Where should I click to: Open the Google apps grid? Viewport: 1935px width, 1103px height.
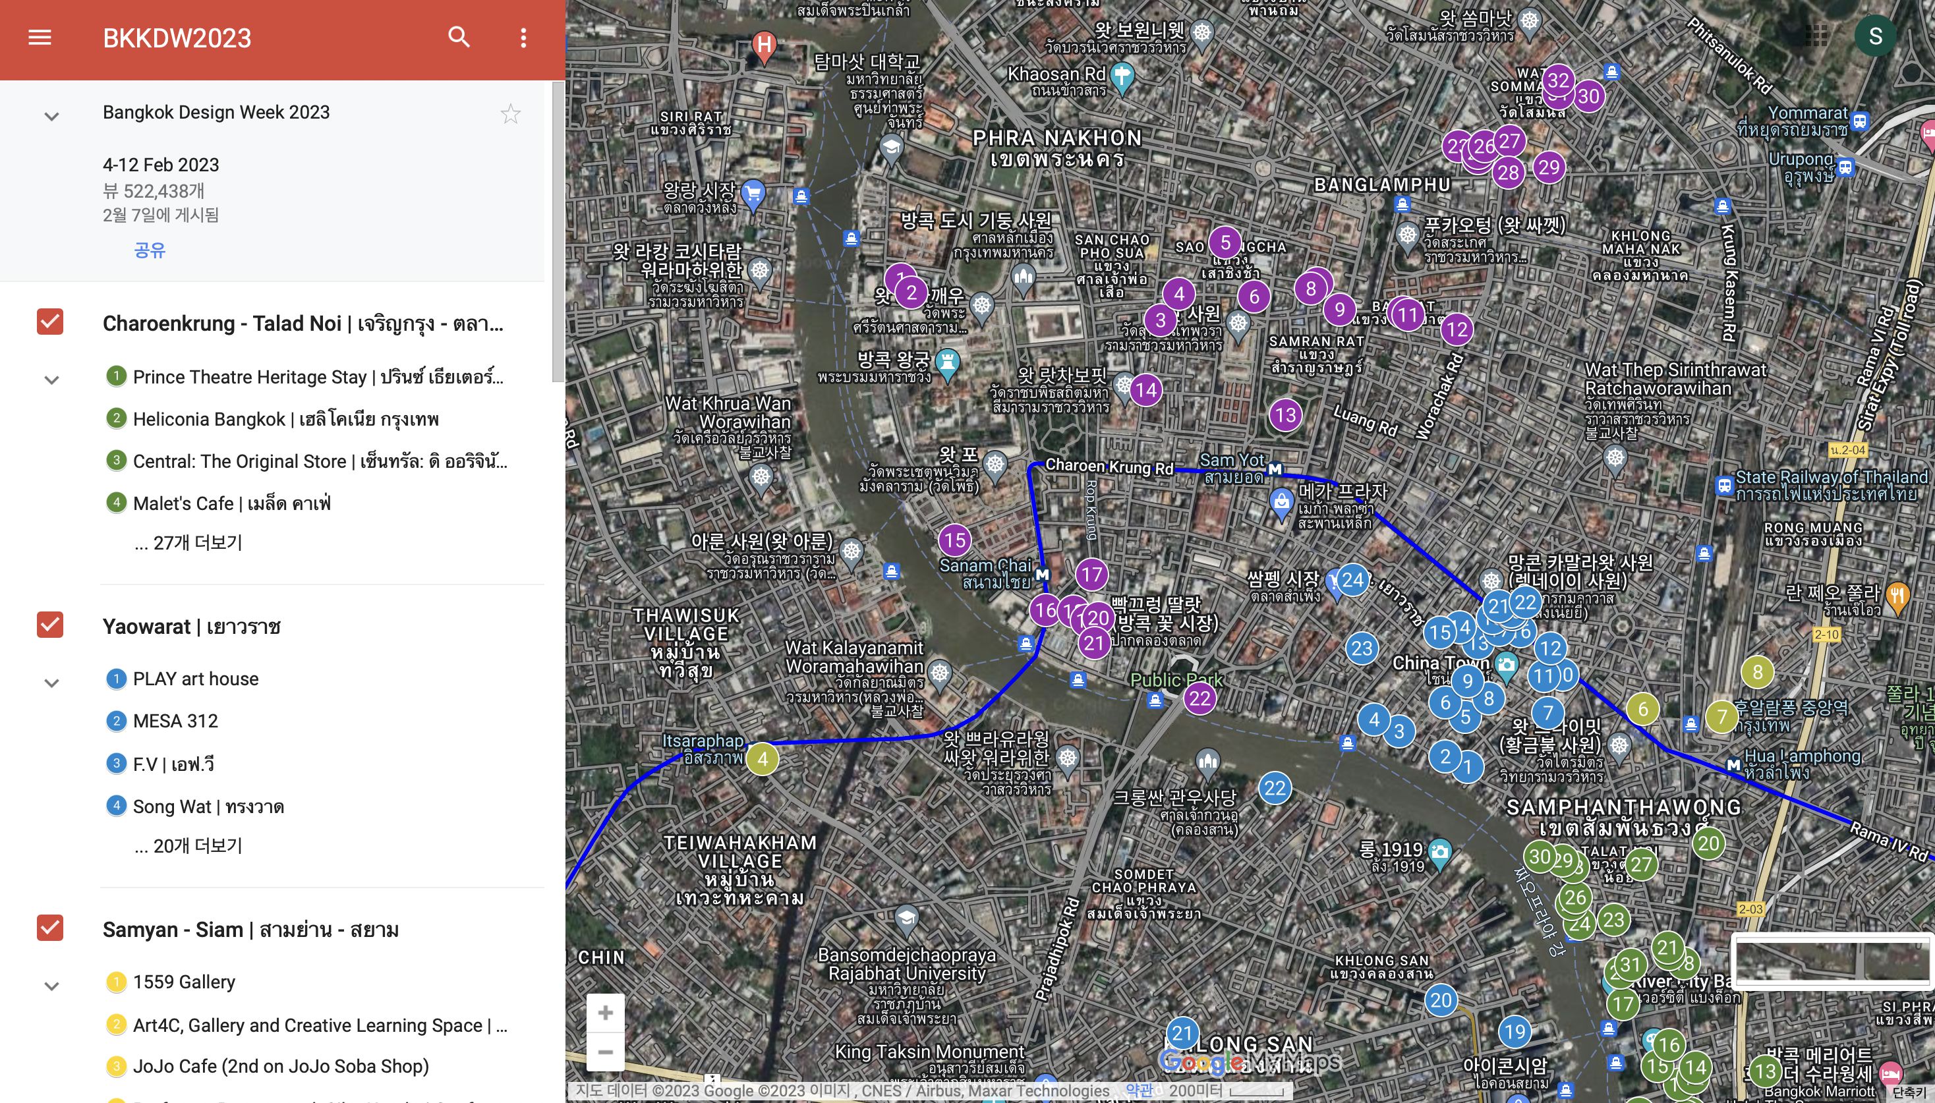point(1816,36)
